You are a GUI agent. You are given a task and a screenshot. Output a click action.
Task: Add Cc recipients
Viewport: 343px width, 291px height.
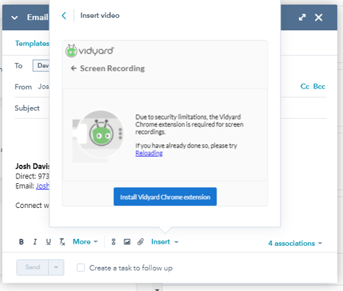(x=305, y=86)
